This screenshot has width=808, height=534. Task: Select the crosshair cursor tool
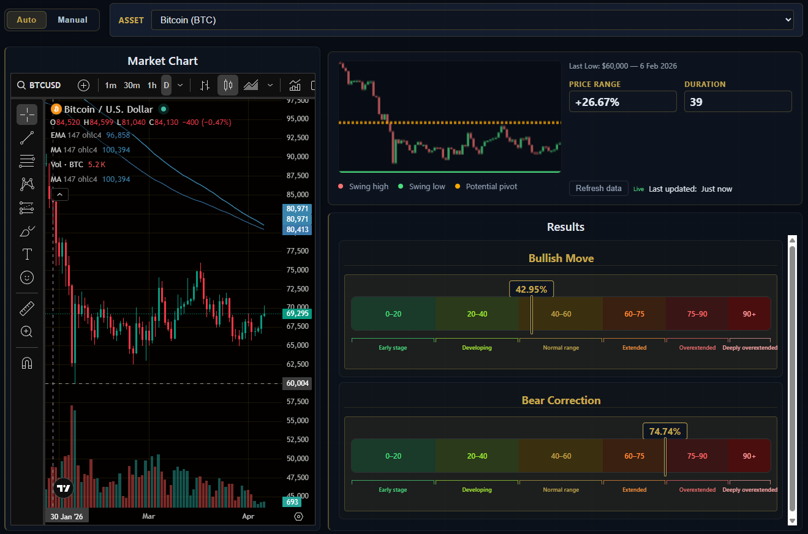click(x=27, y=115)
